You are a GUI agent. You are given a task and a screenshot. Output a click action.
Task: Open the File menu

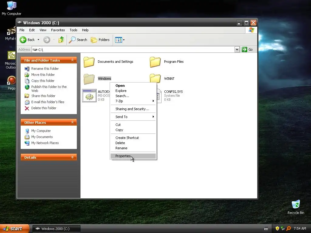[x=22, y=30]
